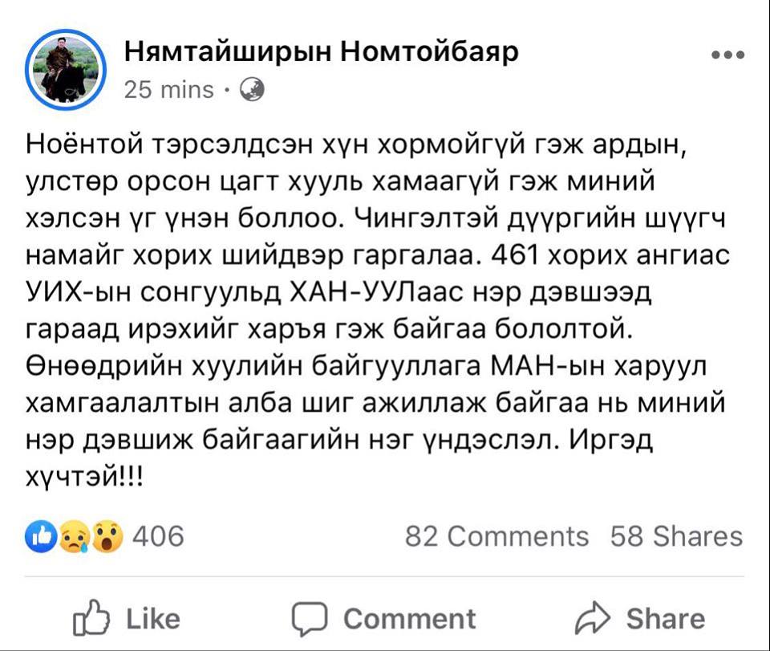Viewport: 770px width, 651px height.
Task: Click the globe public privacy icon
Action: 252,90
